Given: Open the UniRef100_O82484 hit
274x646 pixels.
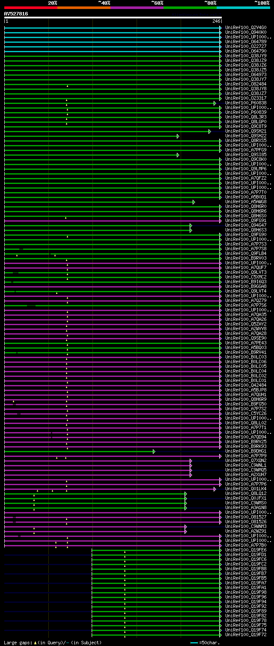Looking at the screenshot, I should [246, 84].
